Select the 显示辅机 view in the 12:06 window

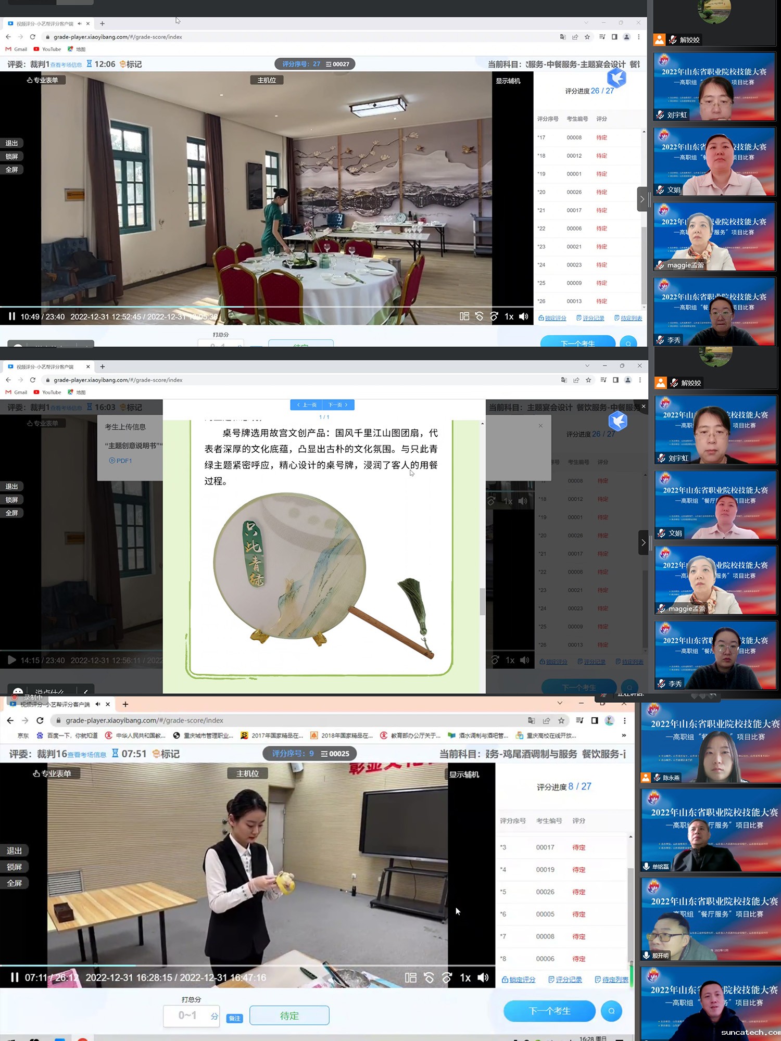pos(508,81)
